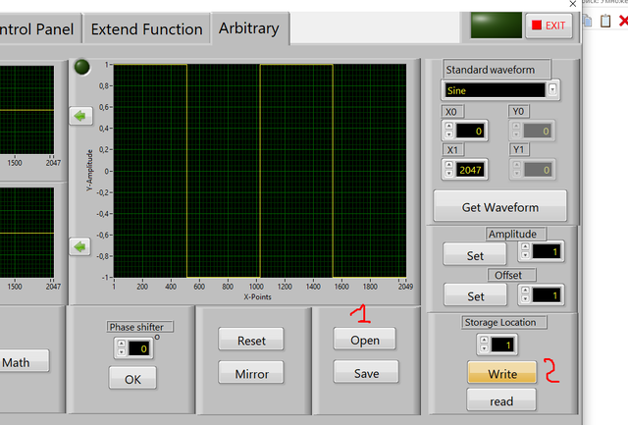Decrement the X1 value

[449, 173]
